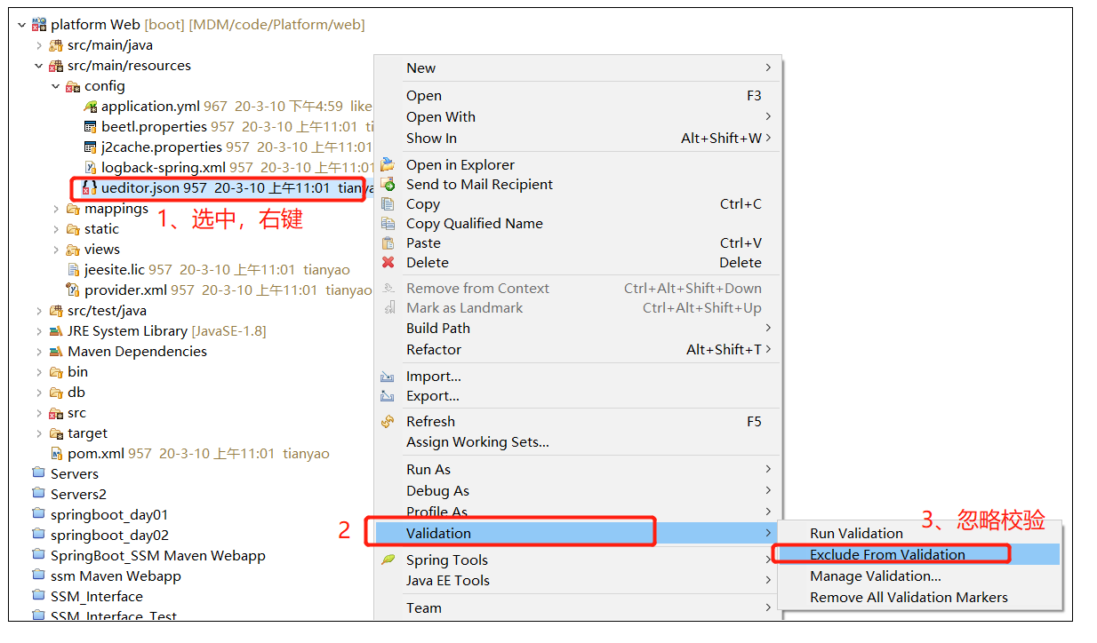1097x643 pixels.
Task: Expand the Maven Dependencies node
Action: point(39,351)
